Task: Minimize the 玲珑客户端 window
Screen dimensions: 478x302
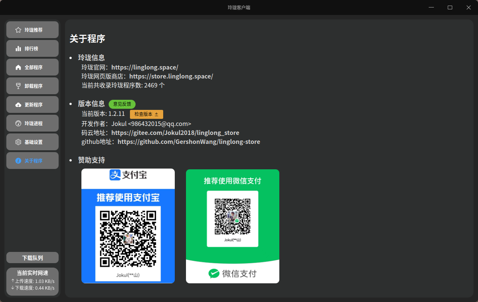Action: (432, 7)
